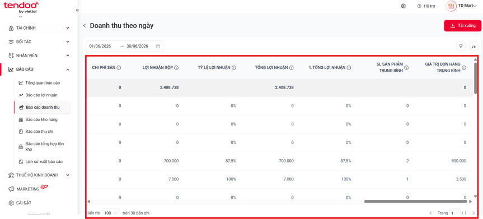
Task: Expand the Đối tác menu section
Action: tap(39, 41)
